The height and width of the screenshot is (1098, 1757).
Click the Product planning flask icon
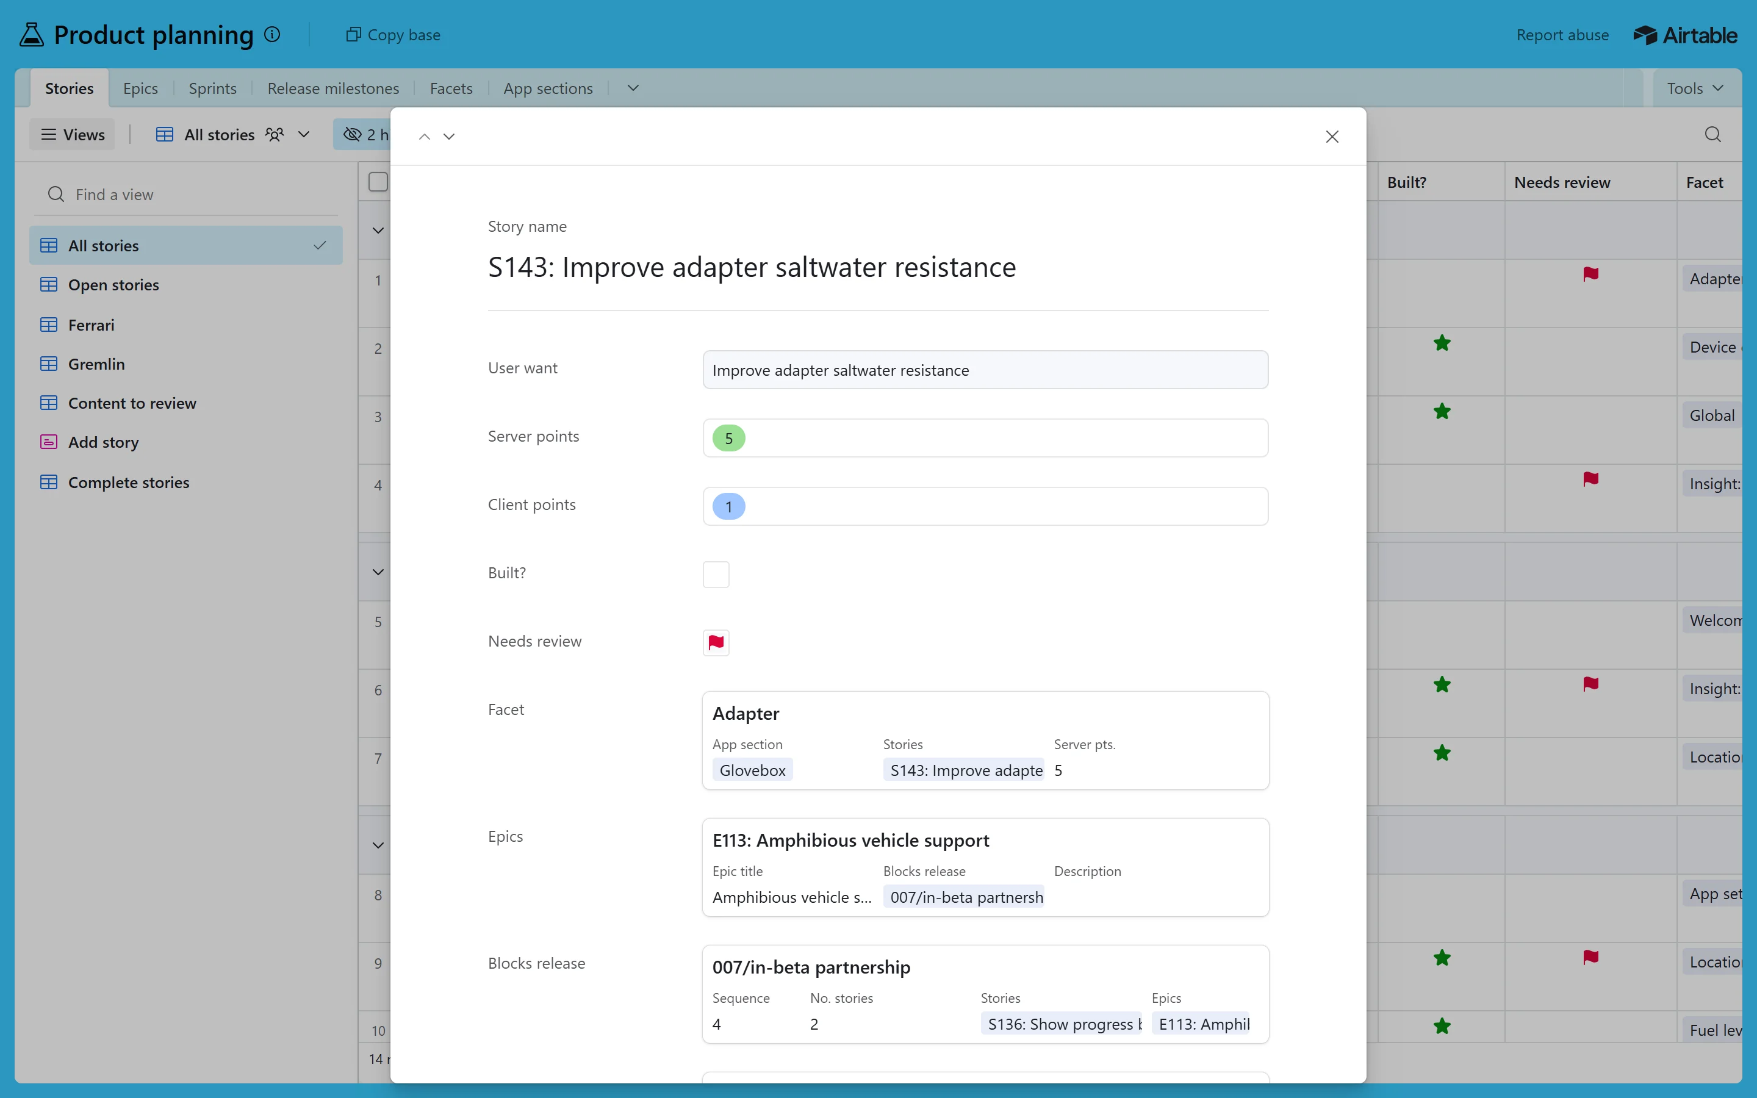(31, 35)
